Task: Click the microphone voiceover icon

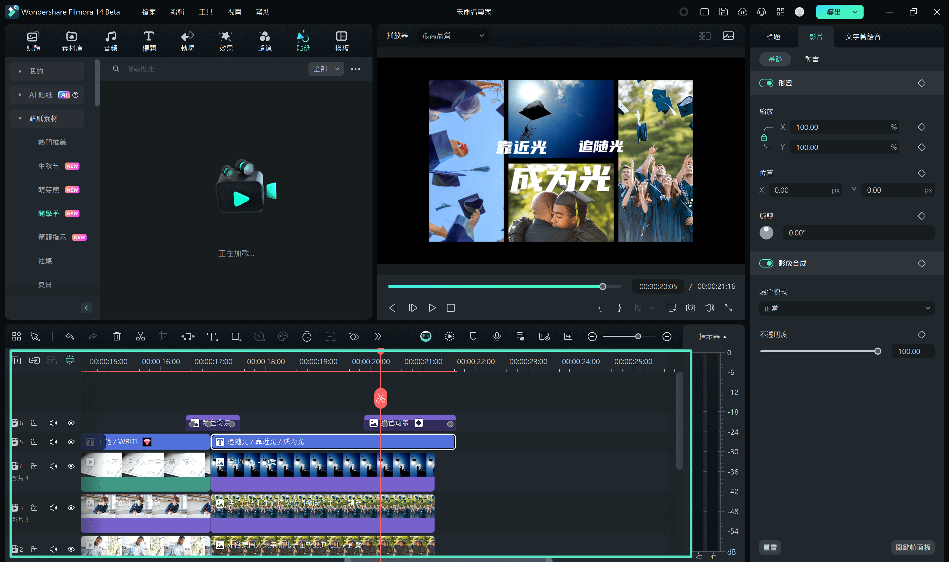Action: (497, 336)
